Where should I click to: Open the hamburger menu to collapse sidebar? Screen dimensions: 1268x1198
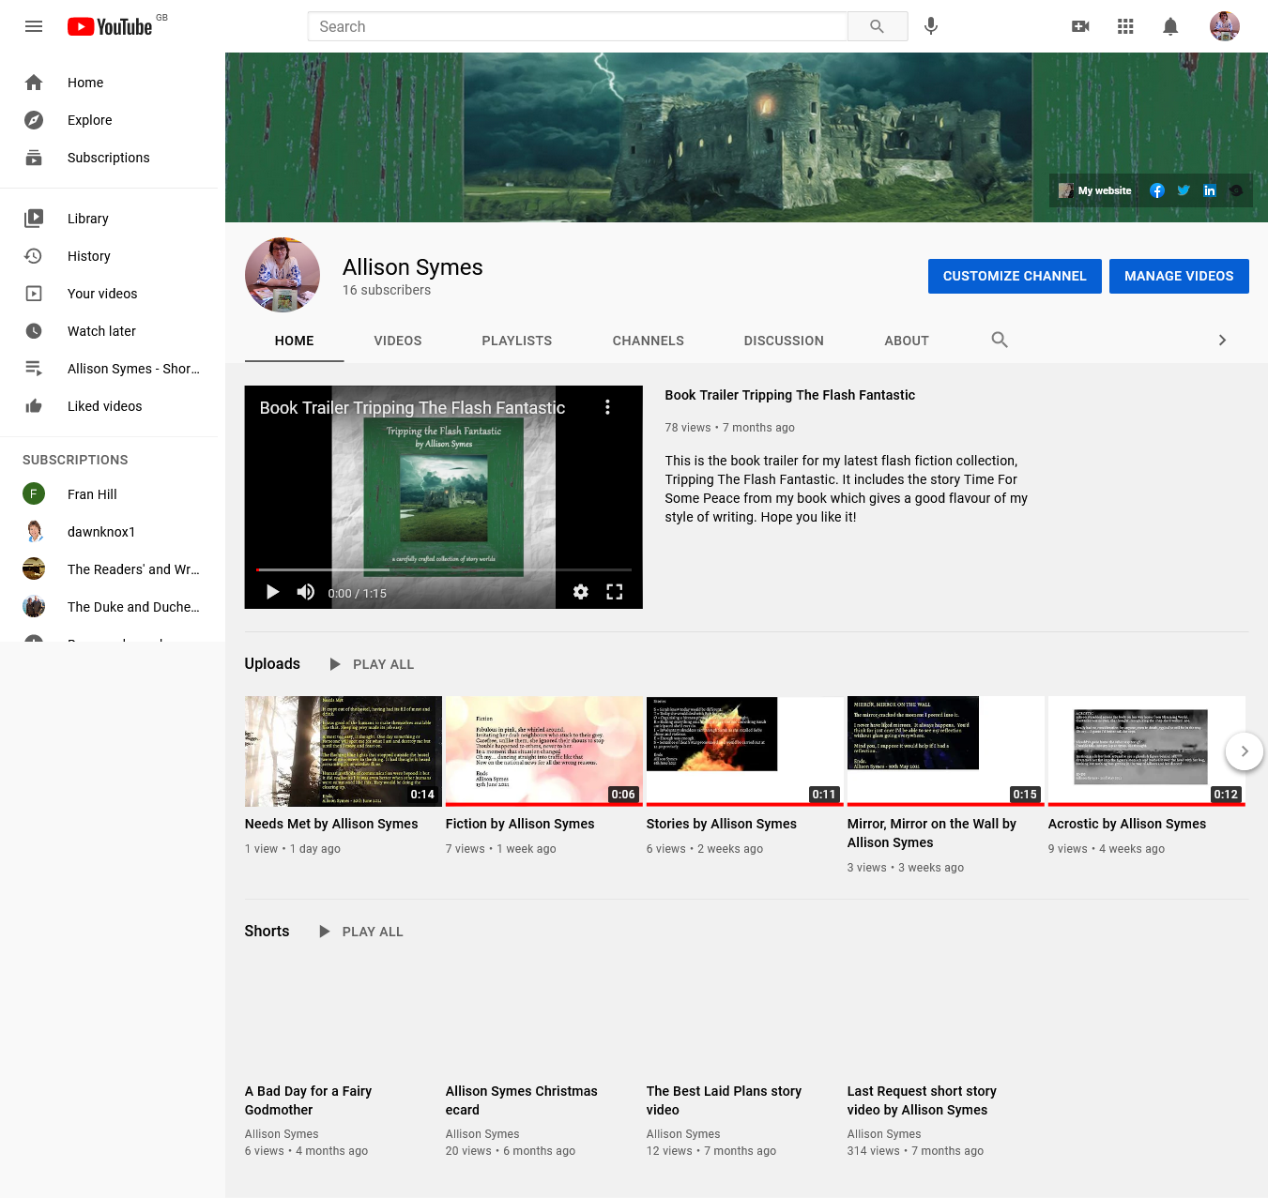[34, 26]
